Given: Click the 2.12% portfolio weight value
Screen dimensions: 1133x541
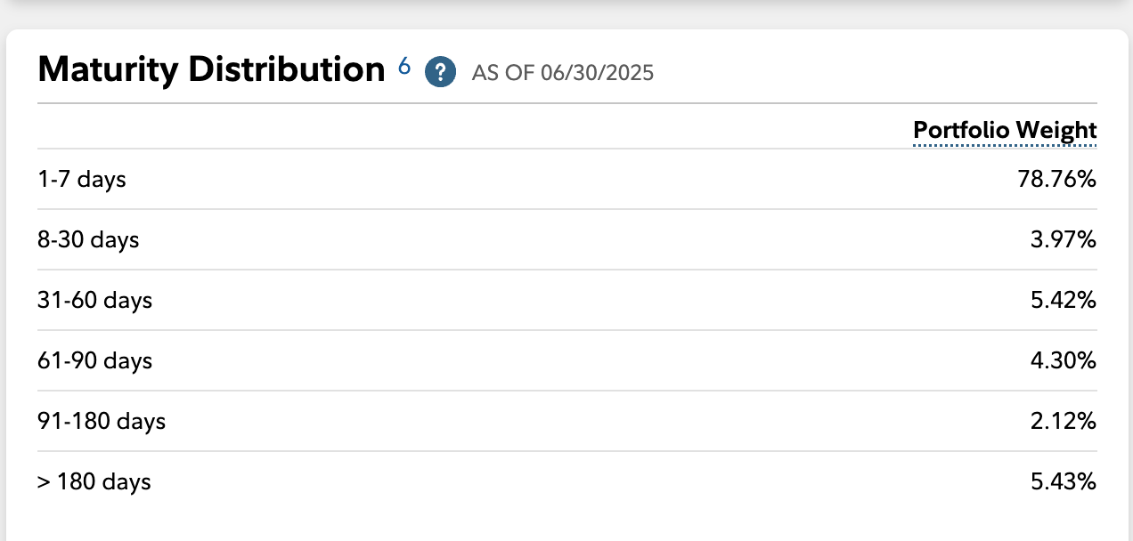Looking at the screenshot, I should click(x=1063, y=422).
